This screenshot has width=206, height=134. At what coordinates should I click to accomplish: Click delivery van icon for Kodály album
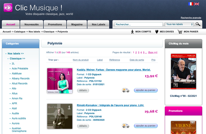coord(126,90)
